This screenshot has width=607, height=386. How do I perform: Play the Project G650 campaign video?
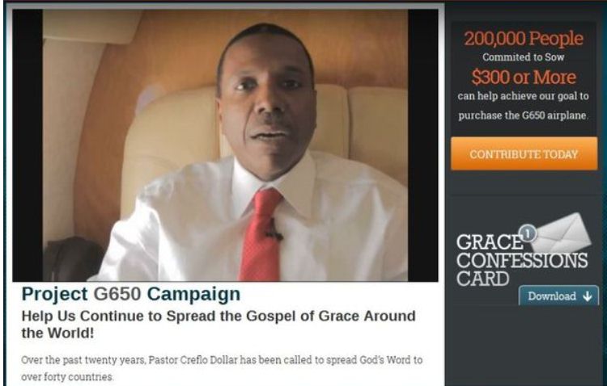pyautogui.click(x=225, y=145)
